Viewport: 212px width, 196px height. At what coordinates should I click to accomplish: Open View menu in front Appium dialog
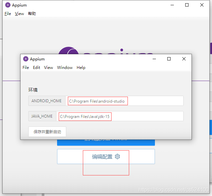[48, 67]
